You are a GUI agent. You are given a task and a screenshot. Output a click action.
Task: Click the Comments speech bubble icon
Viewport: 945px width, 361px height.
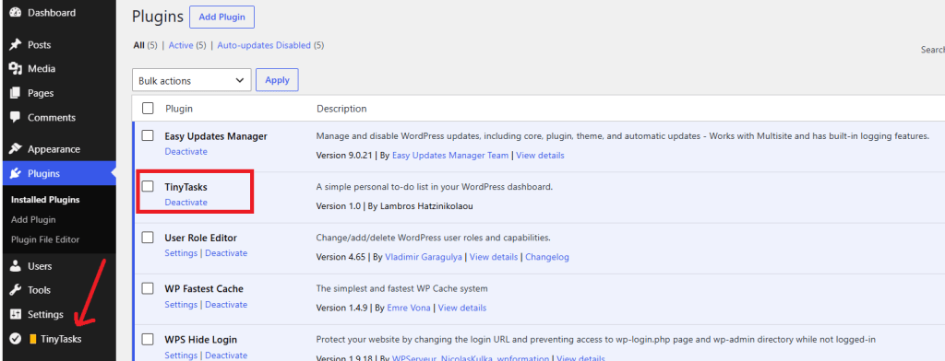[16, 117]
